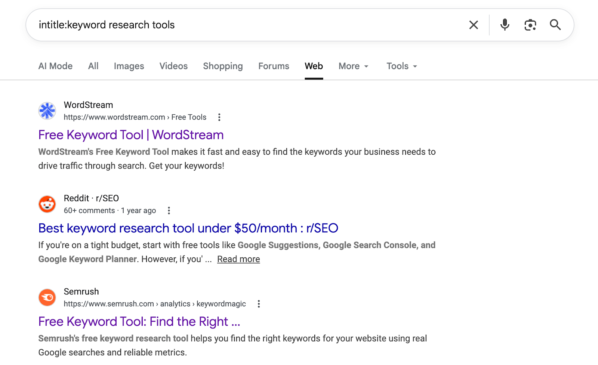598x365 pixels.
Task: Open the Free Keyword Tool WordStream link
Action: click(x=131, y=135)
